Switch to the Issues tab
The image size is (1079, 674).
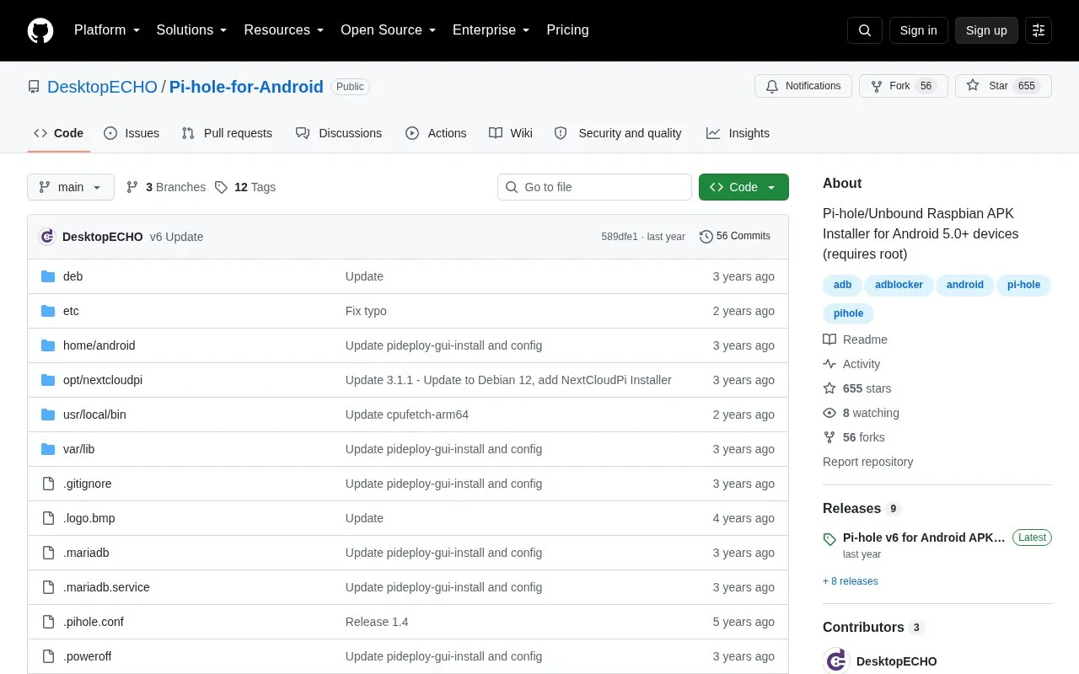(132, 133)
